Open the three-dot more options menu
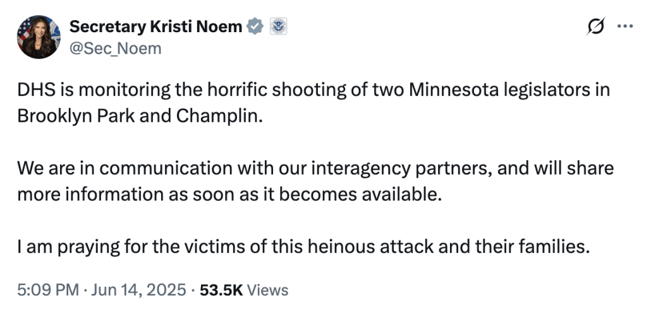 pyautogui.click(x=625, y=26)
